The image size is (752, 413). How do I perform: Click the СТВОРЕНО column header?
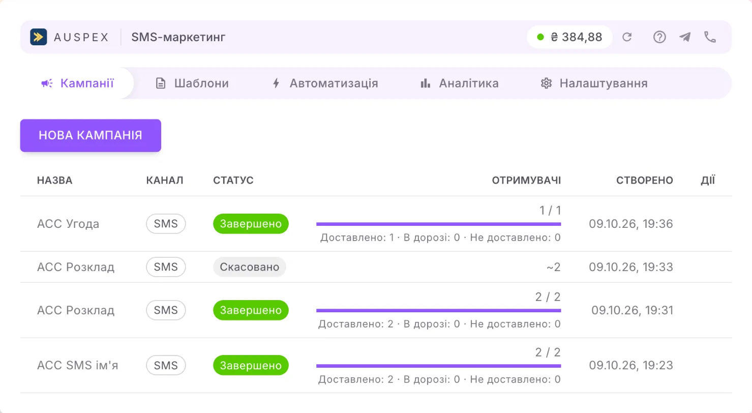click(645, 180)
